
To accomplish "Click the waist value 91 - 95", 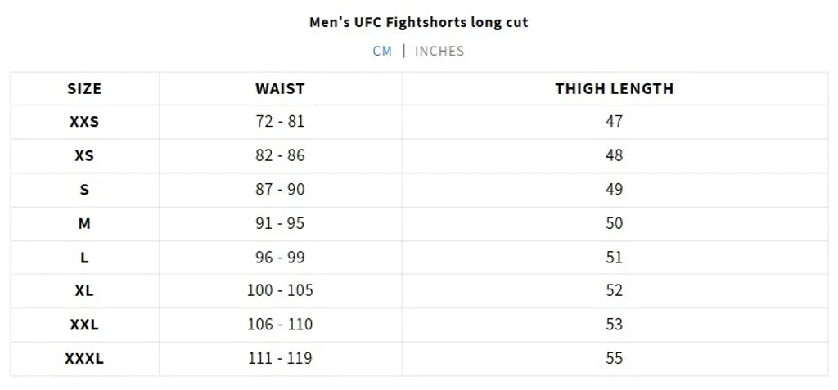I will 280,223.
